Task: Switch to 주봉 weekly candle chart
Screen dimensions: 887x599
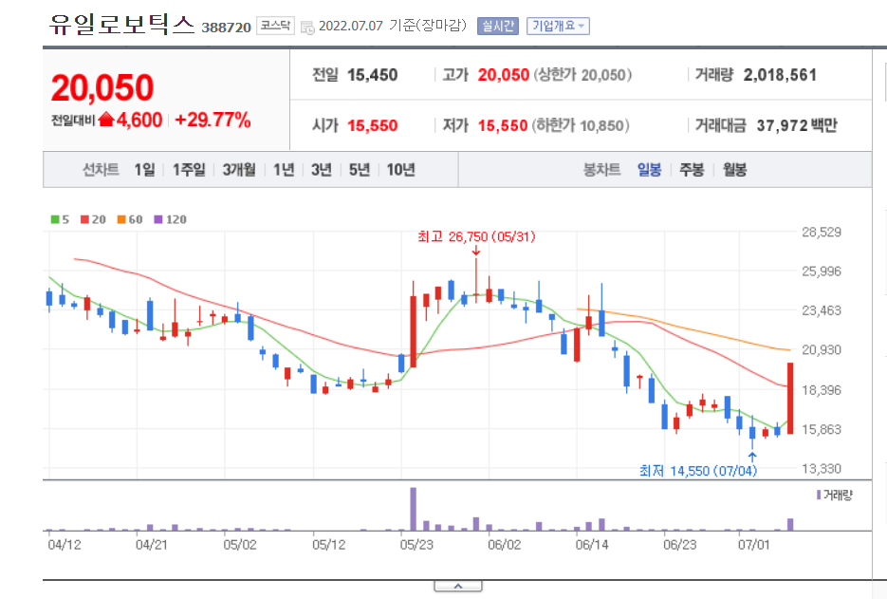Action: pos(692,169)
